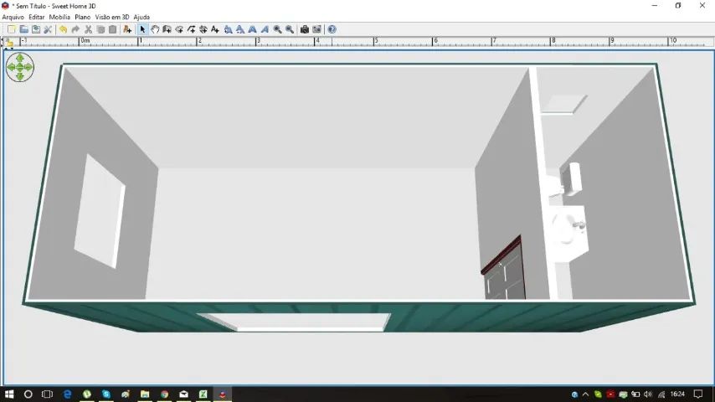
Task: Open the Help question mark icon
Action: (332, 29)
